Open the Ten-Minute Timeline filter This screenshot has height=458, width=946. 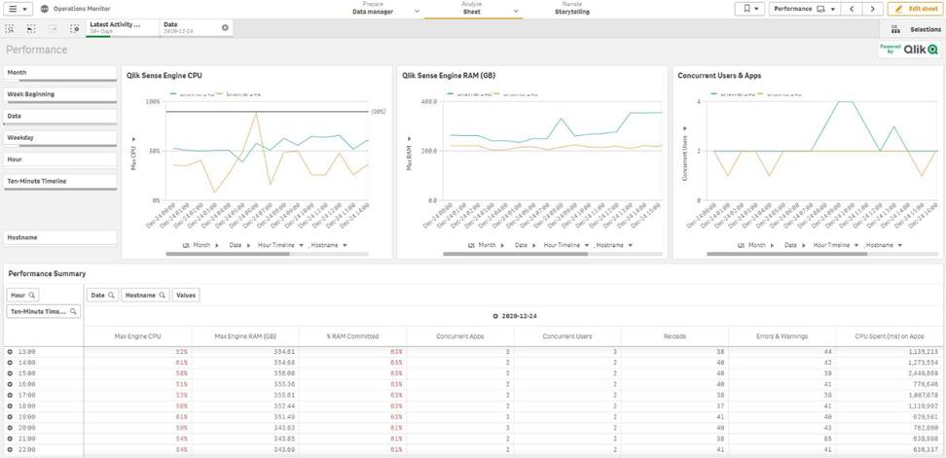click(60, 182)
